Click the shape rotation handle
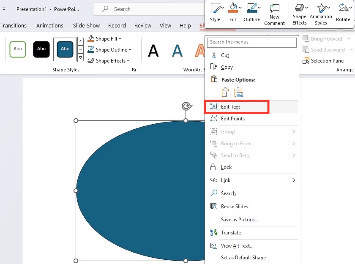This screenshot has width=355, height=264. tap(186, 106)
